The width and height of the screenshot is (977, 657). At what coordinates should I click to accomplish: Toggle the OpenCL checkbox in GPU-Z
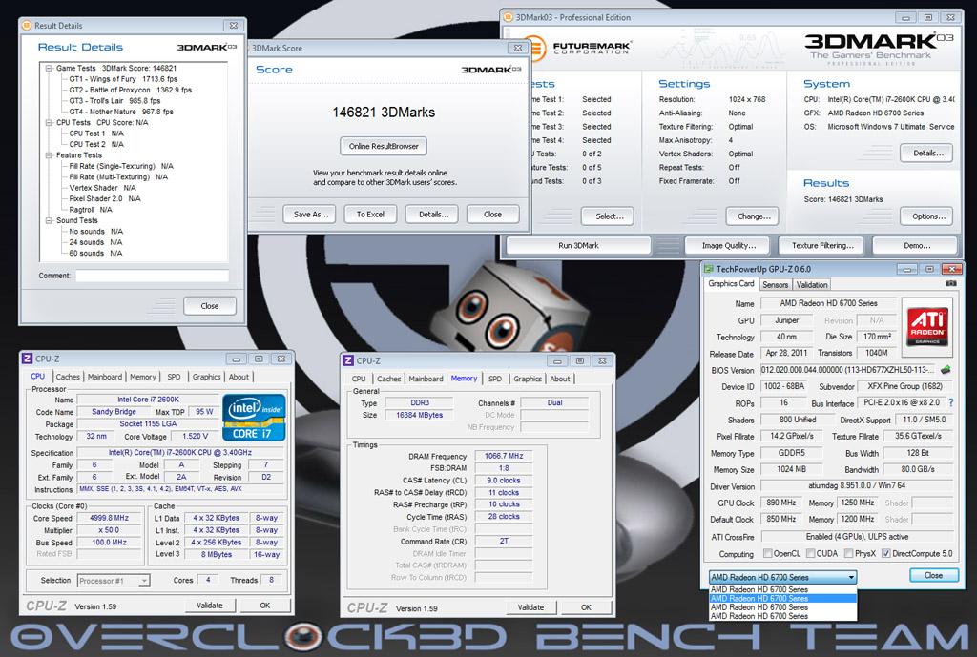[768, 554]
